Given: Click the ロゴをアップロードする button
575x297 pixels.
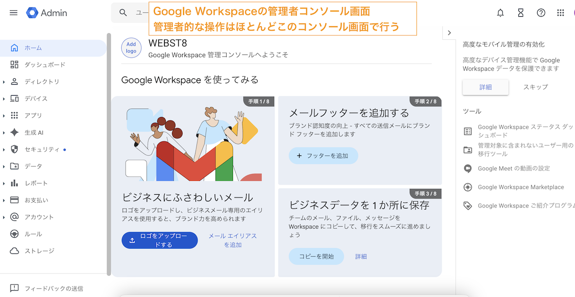Looking at the screenshot, I should 160,241.
